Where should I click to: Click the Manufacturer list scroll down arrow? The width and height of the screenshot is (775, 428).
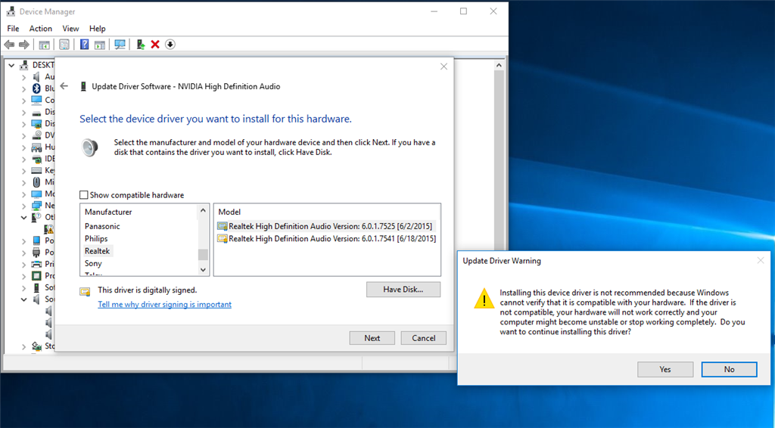click(203, 269)
